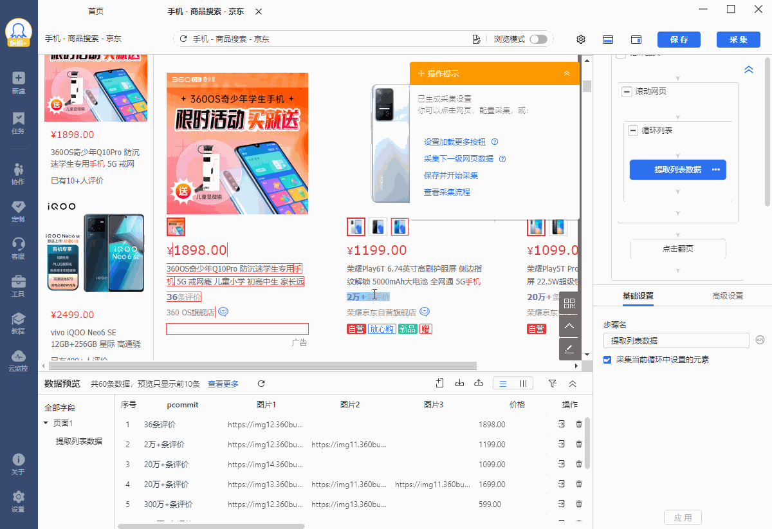The width and height of the screenshot is (772, 529).
Task: Open the 教程 (Tutorial) sidebar item
Action: (18, 323)
